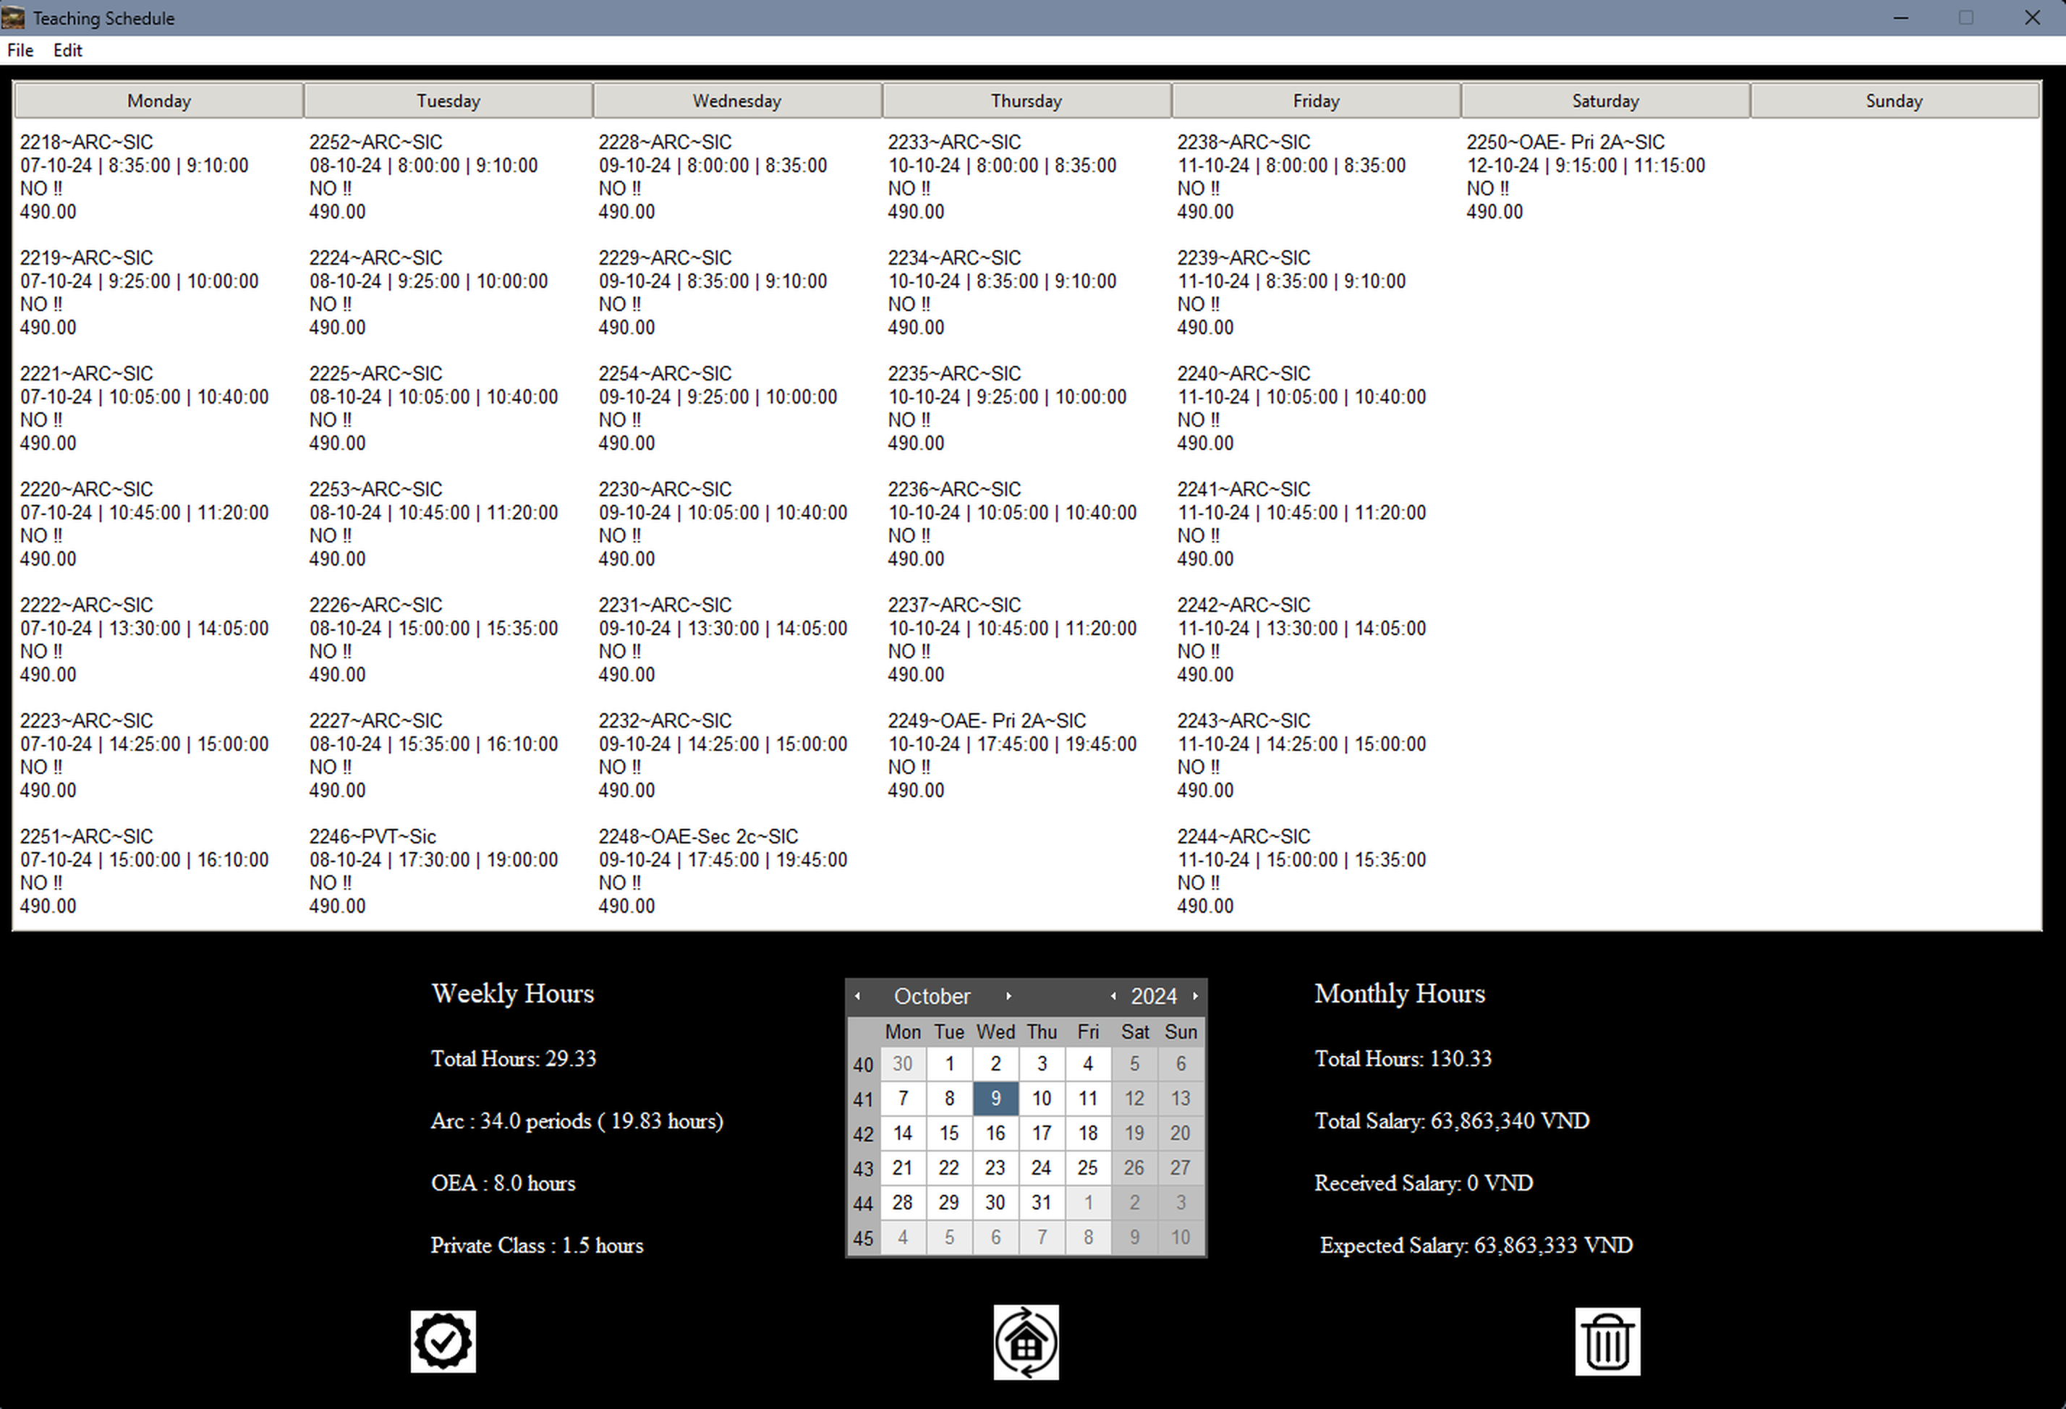The height and width of the screenshot is (1409, 2066).
Task: Select October 31 on the calendar
Action: coord(1041,1202)
